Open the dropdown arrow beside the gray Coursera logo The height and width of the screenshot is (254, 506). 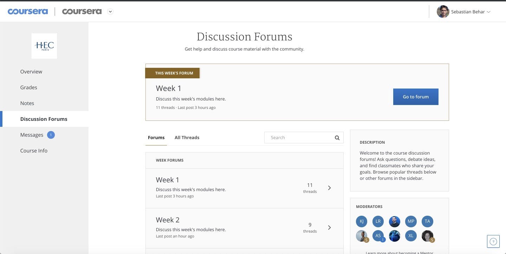(110, 12)
